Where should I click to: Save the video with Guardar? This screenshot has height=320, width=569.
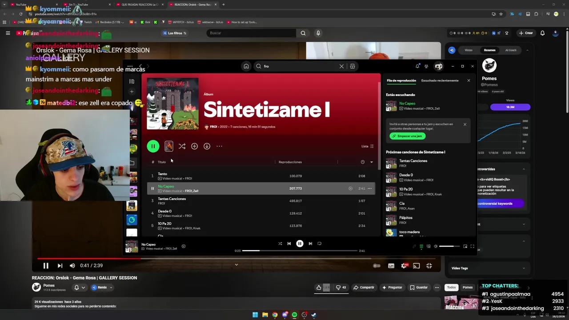[419, 288]
